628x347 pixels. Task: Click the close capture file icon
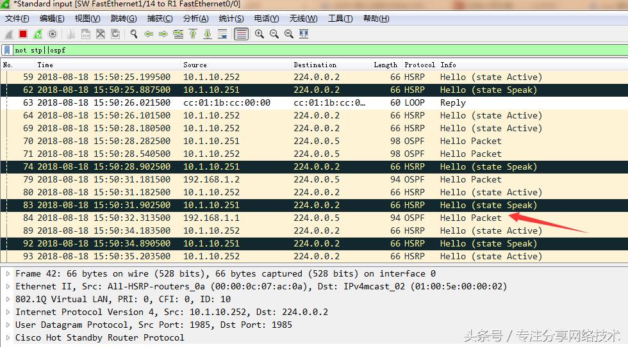click(100, 34)
